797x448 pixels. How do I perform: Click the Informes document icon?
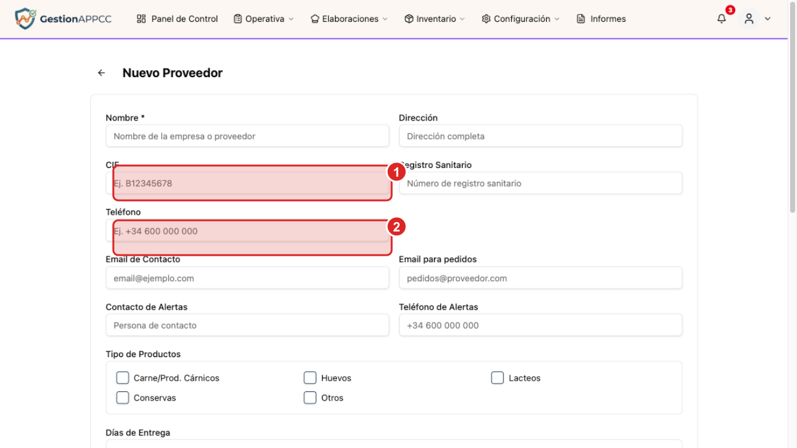[581, 19]
